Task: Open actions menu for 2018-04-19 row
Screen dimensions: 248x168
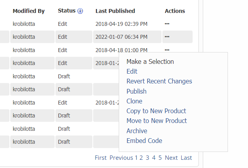Action: (x=167, y=23)
